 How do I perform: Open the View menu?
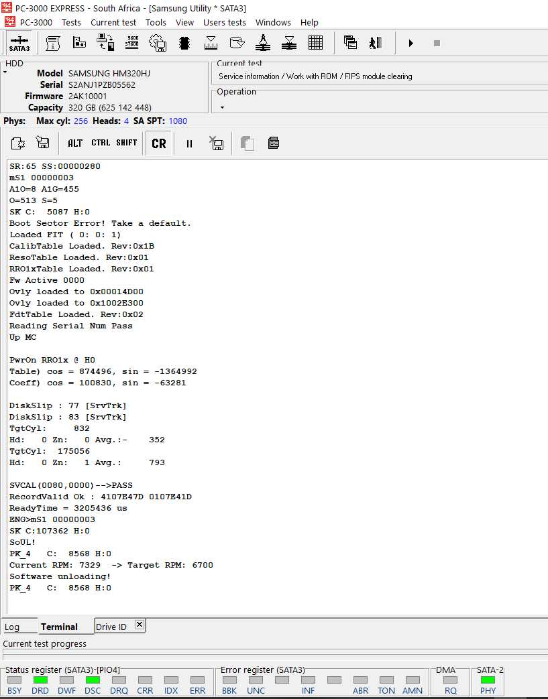184,22
